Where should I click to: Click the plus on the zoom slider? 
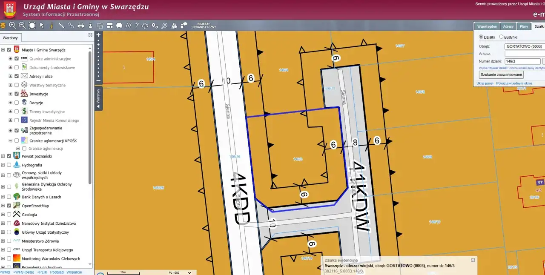click(98, 35)
